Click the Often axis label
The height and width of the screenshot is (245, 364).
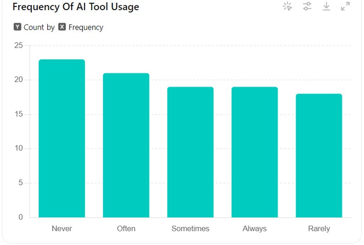point(126,228)
